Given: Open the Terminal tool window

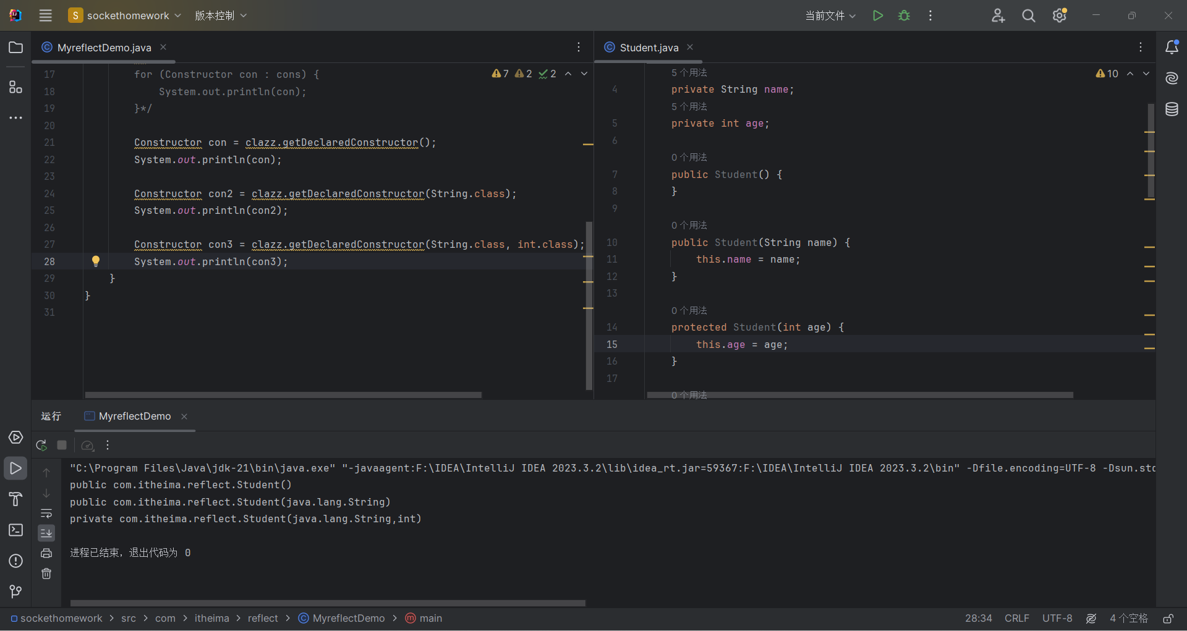Looking at the screenshot, I should tap(15, 530).
